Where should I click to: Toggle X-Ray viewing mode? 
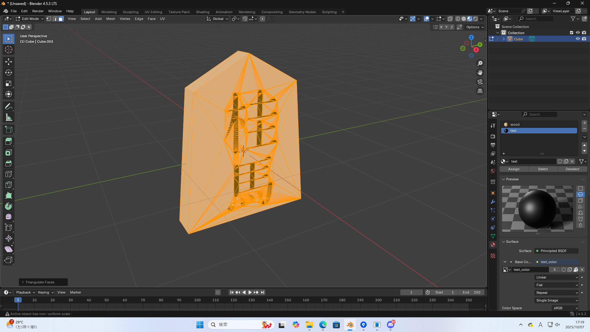(x=450, y=19)
